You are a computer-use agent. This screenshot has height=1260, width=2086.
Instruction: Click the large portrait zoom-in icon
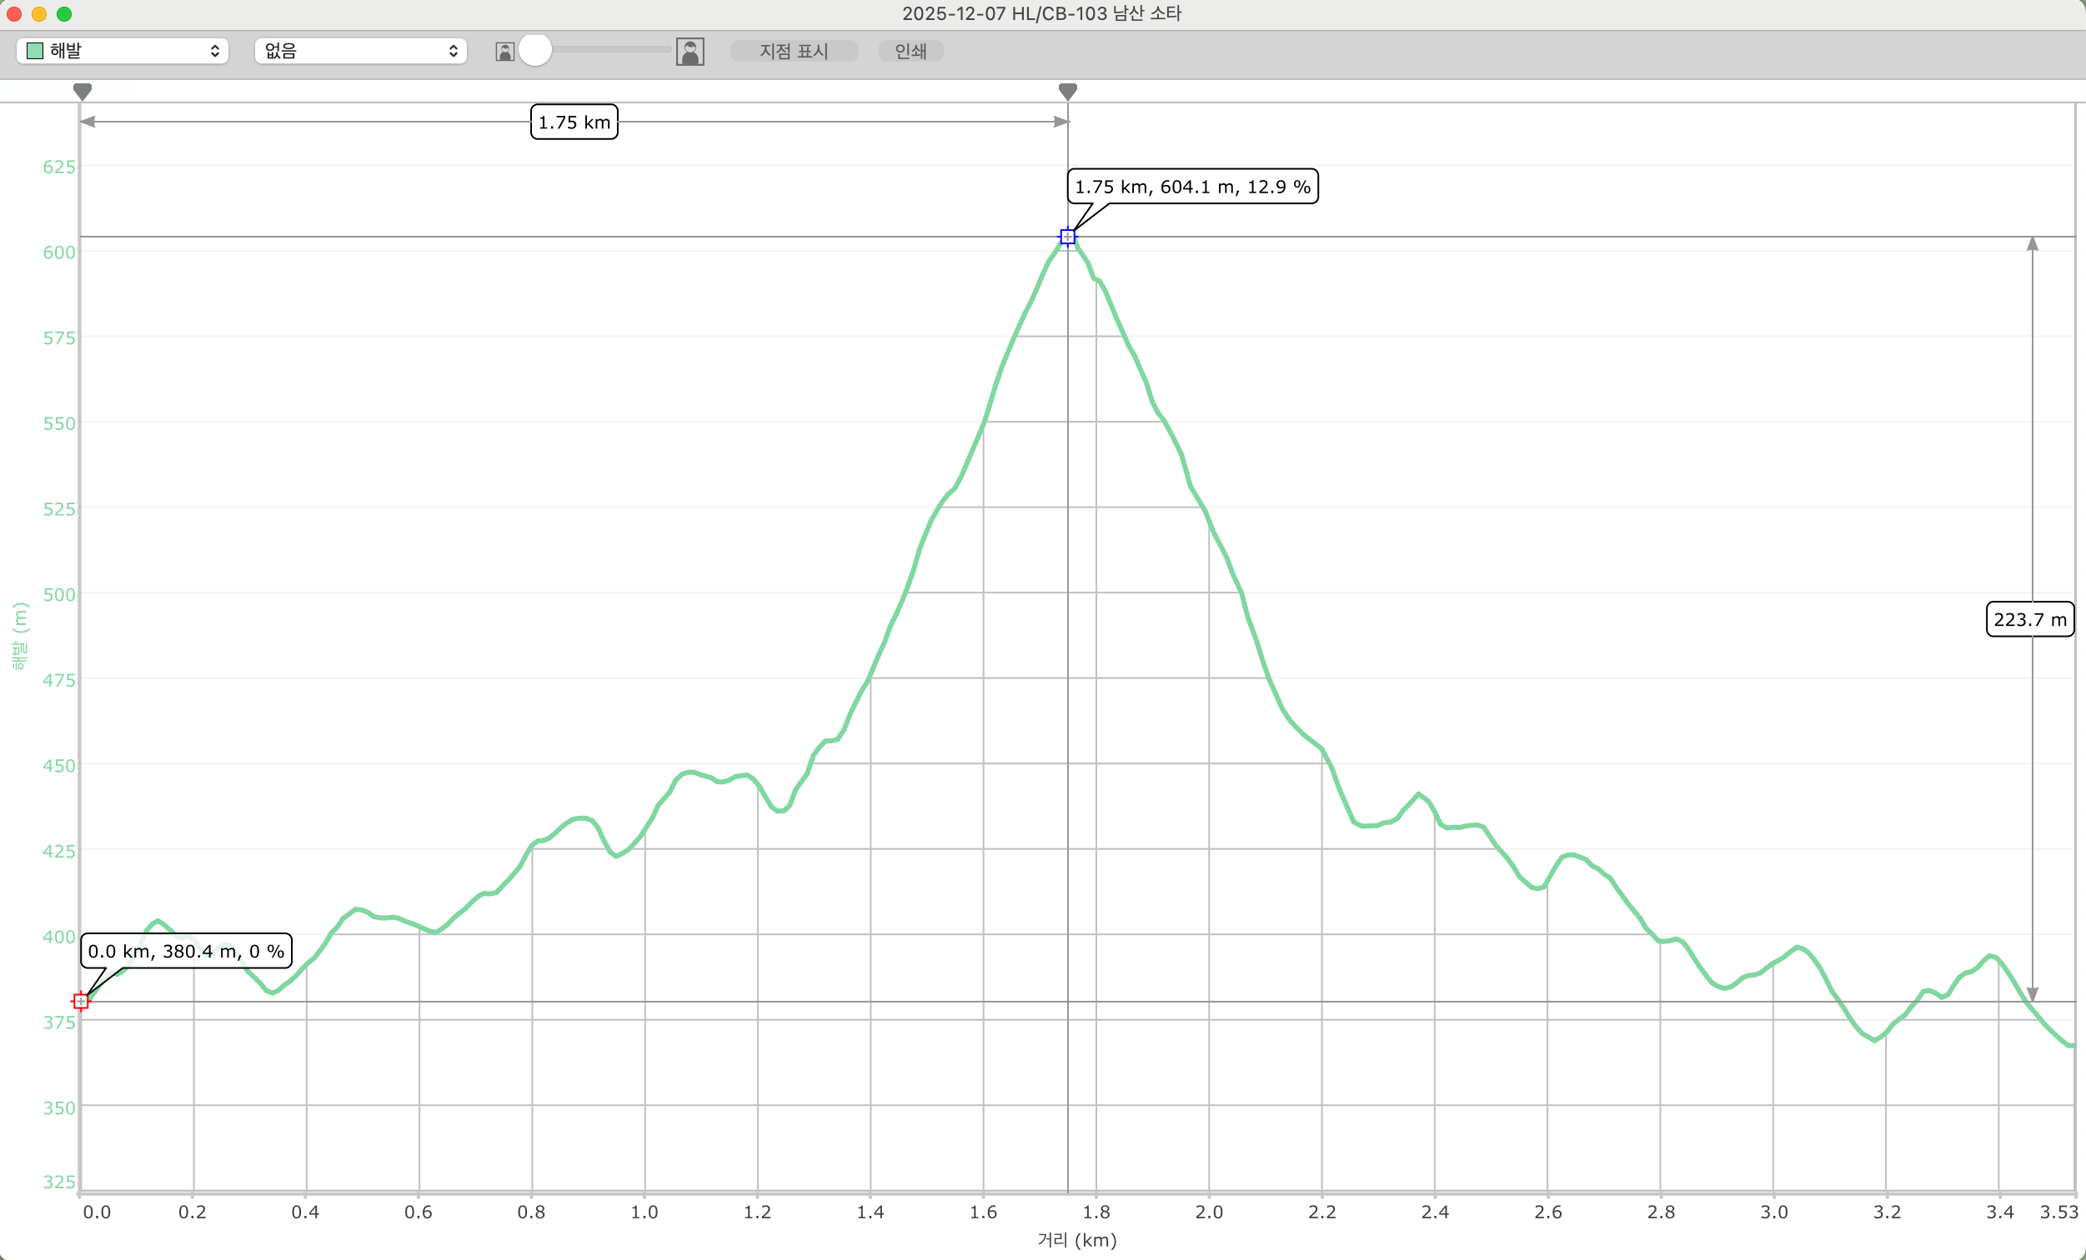point(690,52)
